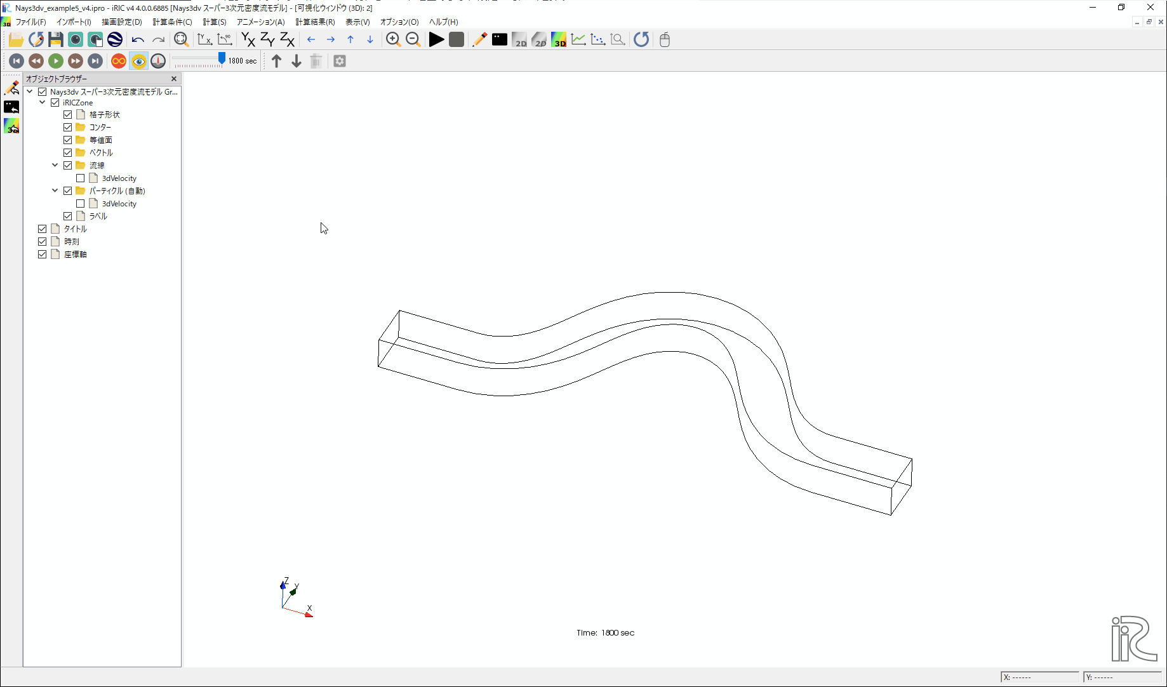The height and width of the screenshot is (687, 1167).
Task: Open the solver console window icon
Action: 500,39
